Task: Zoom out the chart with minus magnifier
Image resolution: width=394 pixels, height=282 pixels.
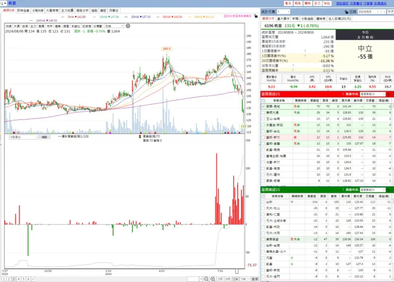Action: (206, 279)
